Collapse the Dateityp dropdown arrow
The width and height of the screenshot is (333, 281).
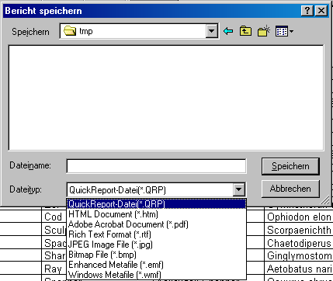pos(238,189)
